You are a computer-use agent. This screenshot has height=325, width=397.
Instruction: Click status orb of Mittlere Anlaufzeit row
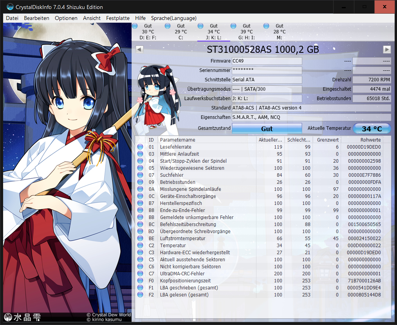tap(140, 154)
